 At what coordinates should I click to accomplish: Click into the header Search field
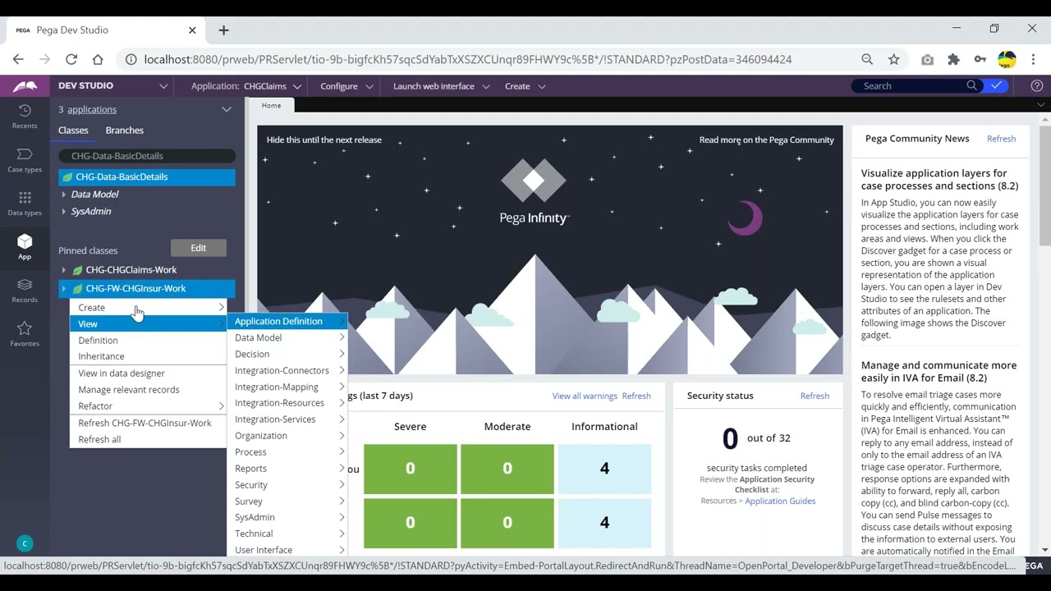(911, 85)
